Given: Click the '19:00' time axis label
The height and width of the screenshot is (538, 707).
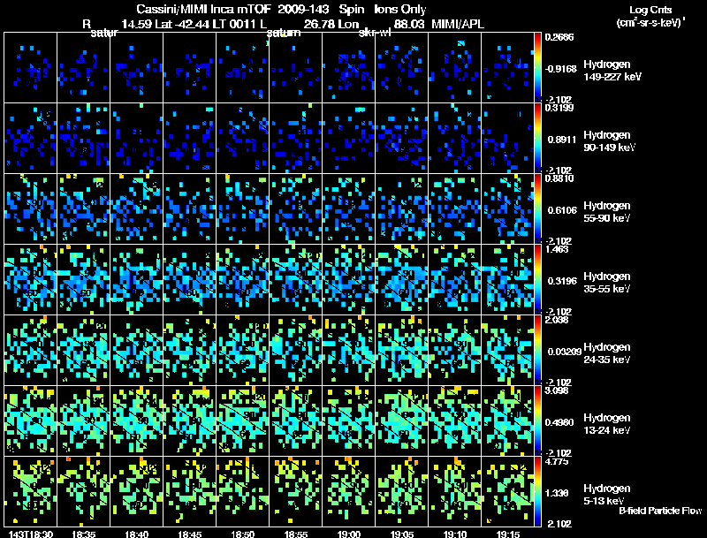Looking at the screenshot, I should [348, 534].
